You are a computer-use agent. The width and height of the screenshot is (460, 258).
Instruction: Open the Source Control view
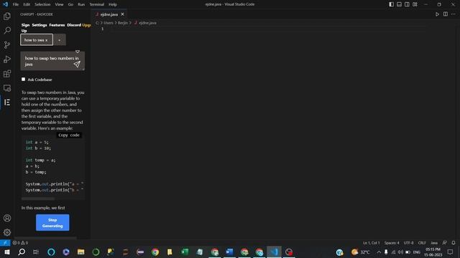pyautogui.click(x=7, y=44)
